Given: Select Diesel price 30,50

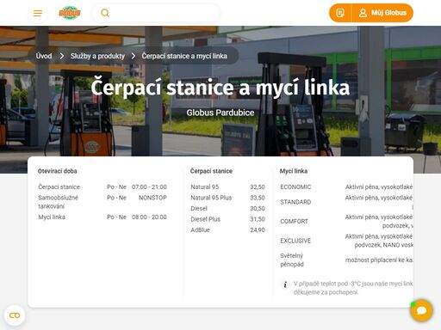Looking at the screenshot, I should tap(258, 208).
